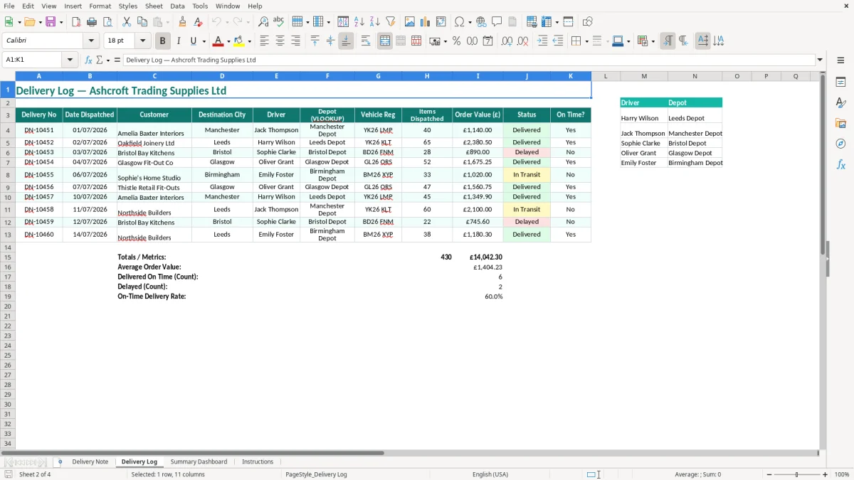Open the Borders dropdown arrow

pyautogui.click(x=586, y=41)
